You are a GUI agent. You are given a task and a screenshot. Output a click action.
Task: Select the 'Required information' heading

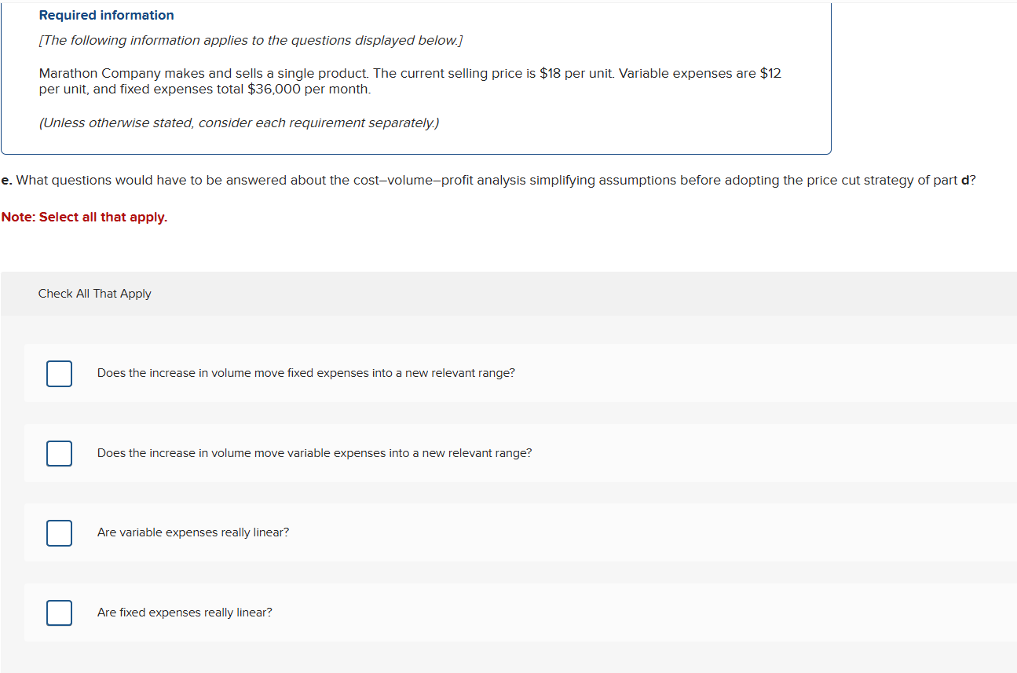pos(106,15)
